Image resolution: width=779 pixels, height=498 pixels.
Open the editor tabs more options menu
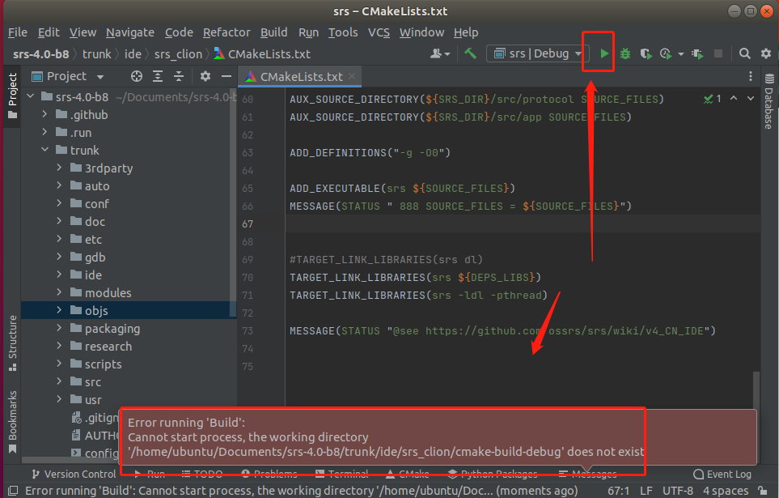coord(750,76)
